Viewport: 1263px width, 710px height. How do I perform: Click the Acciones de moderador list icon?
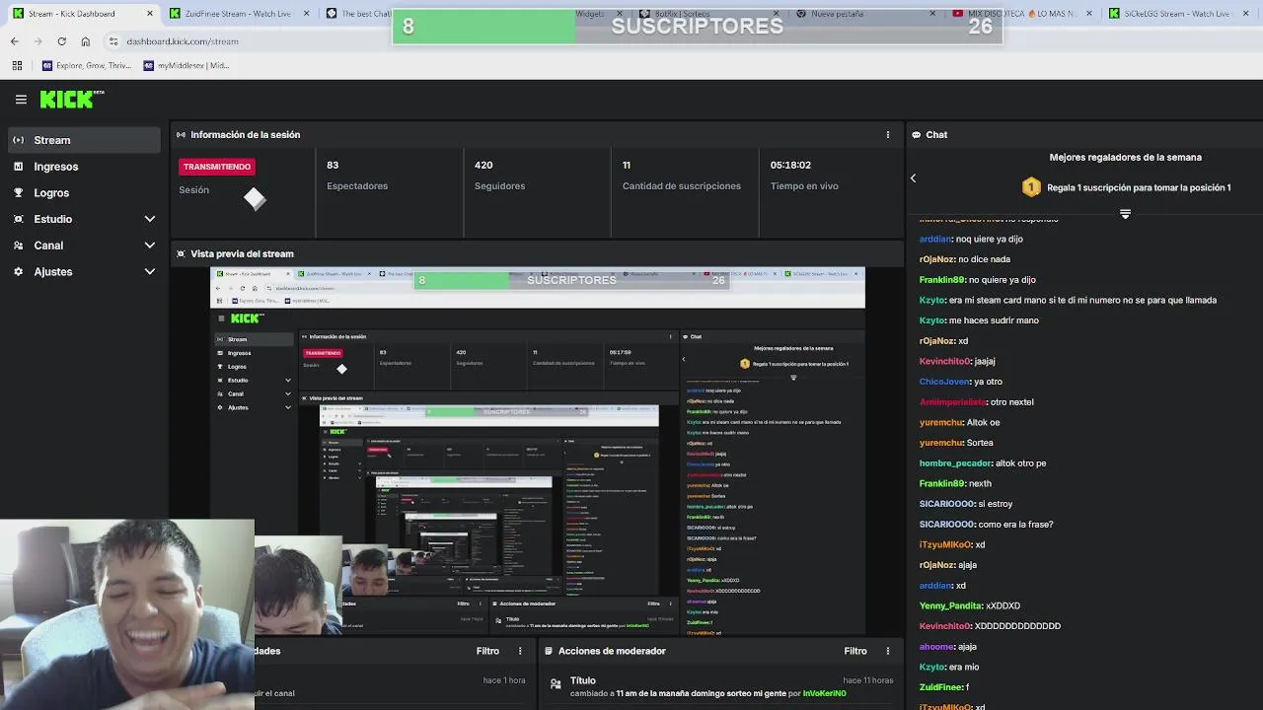pos(549,651)
